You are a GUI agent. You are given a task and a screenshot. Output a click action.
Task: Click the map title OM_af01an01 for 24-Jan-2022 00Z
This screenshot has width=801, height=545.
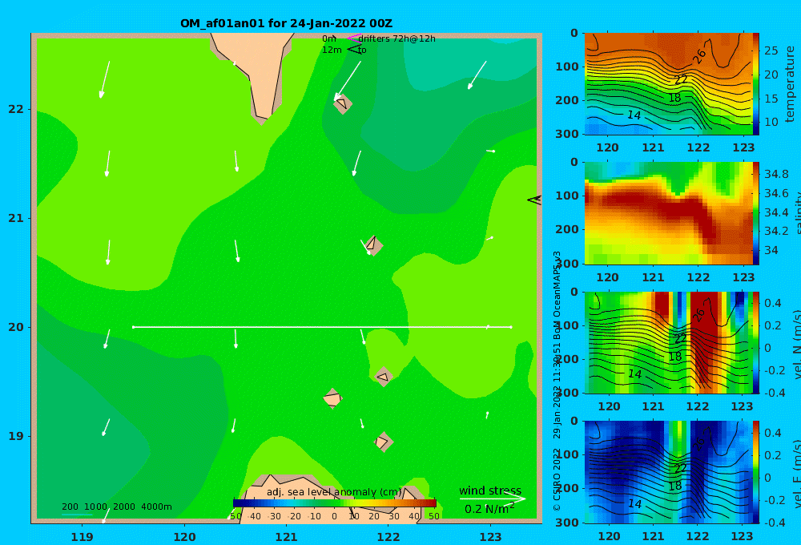pos(286,23)
